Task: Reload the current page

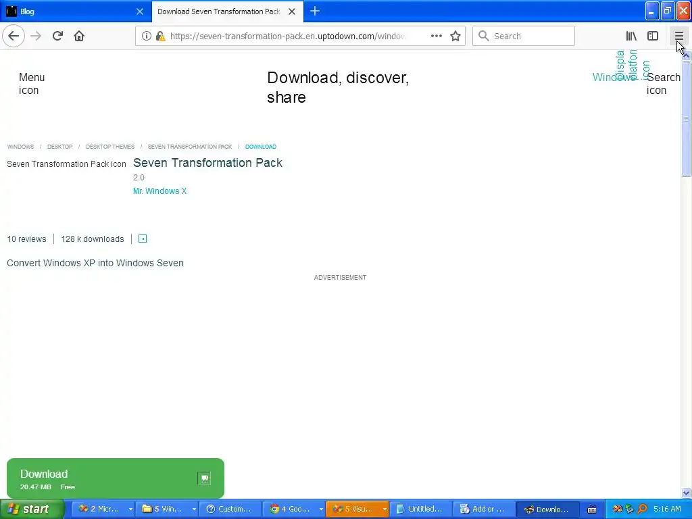Action: [57, 36]
